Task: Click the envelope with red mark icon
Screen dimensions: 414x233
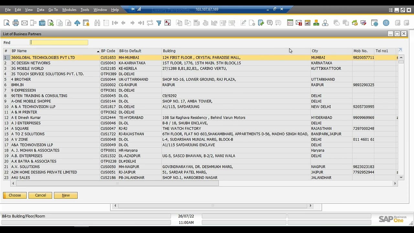Action: coord(299,23)
